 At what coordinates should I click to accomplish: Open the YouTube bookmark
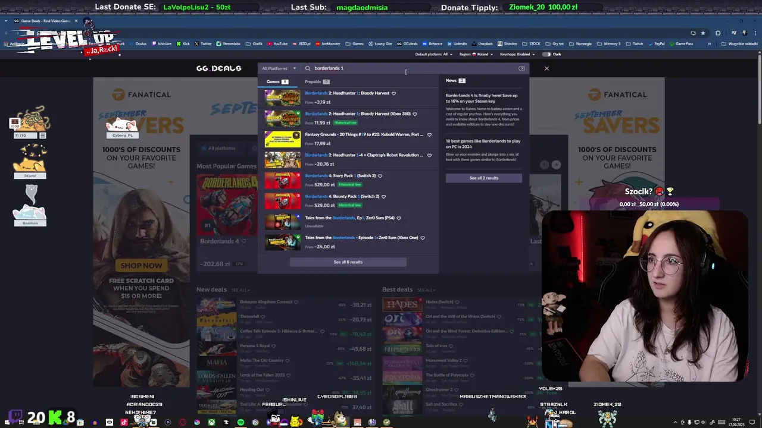277,43
